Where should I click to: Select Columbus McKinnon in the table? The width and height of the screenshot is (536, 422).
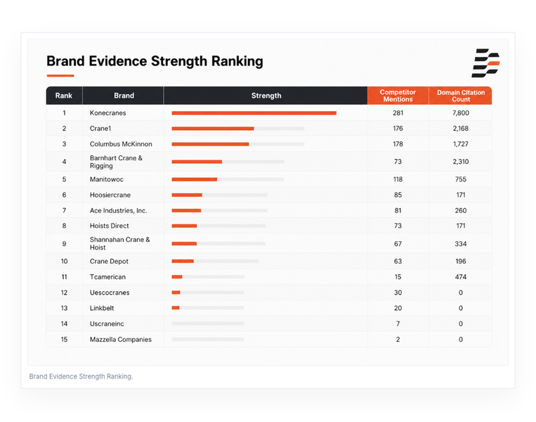pos(121,144)
